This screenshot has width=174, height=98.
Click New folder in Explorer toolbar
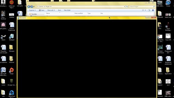[67, 10]
